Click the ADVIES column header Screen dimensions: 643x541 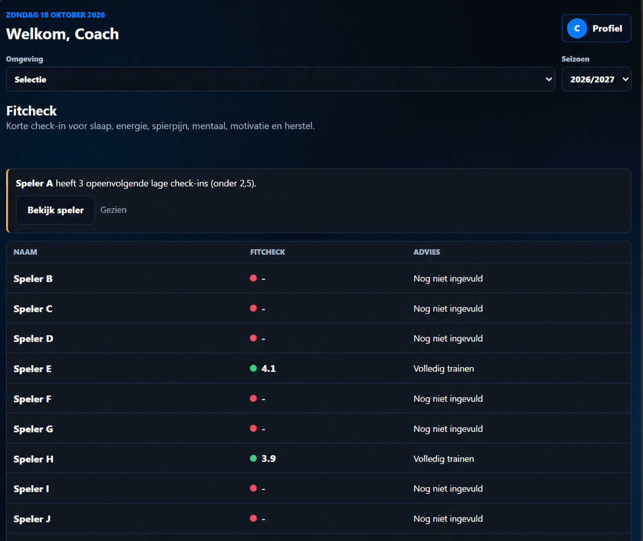point(427,252)
